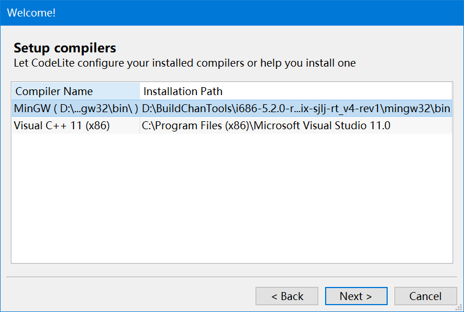Sort by the Compiler Name column header
Viewport: 464px width, 312px height.
click(54, 91)
